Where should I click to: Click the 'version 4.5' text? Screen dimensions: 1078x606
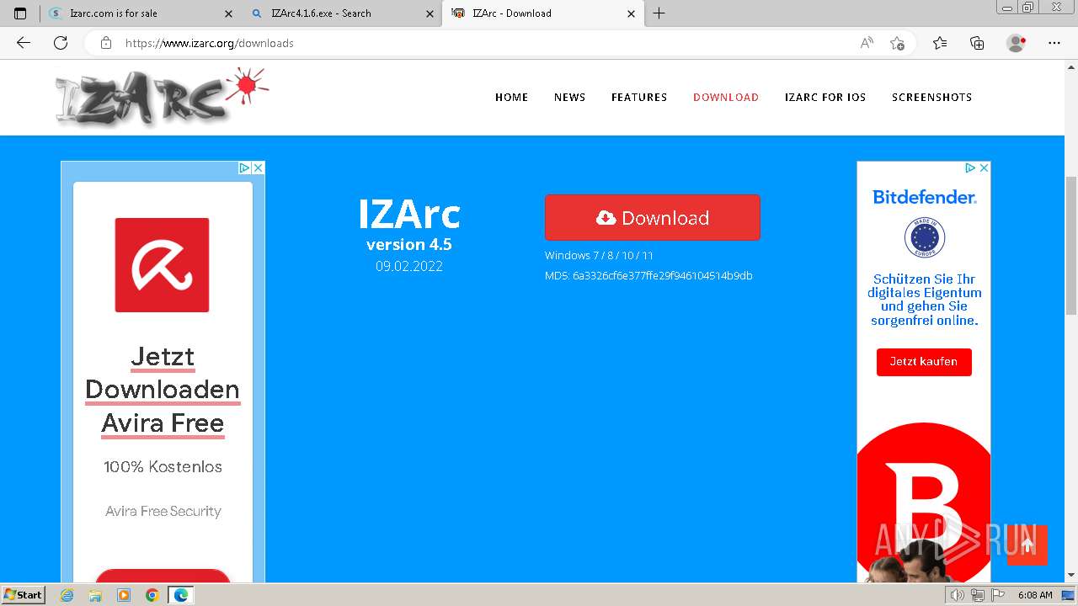click(409, 244)
